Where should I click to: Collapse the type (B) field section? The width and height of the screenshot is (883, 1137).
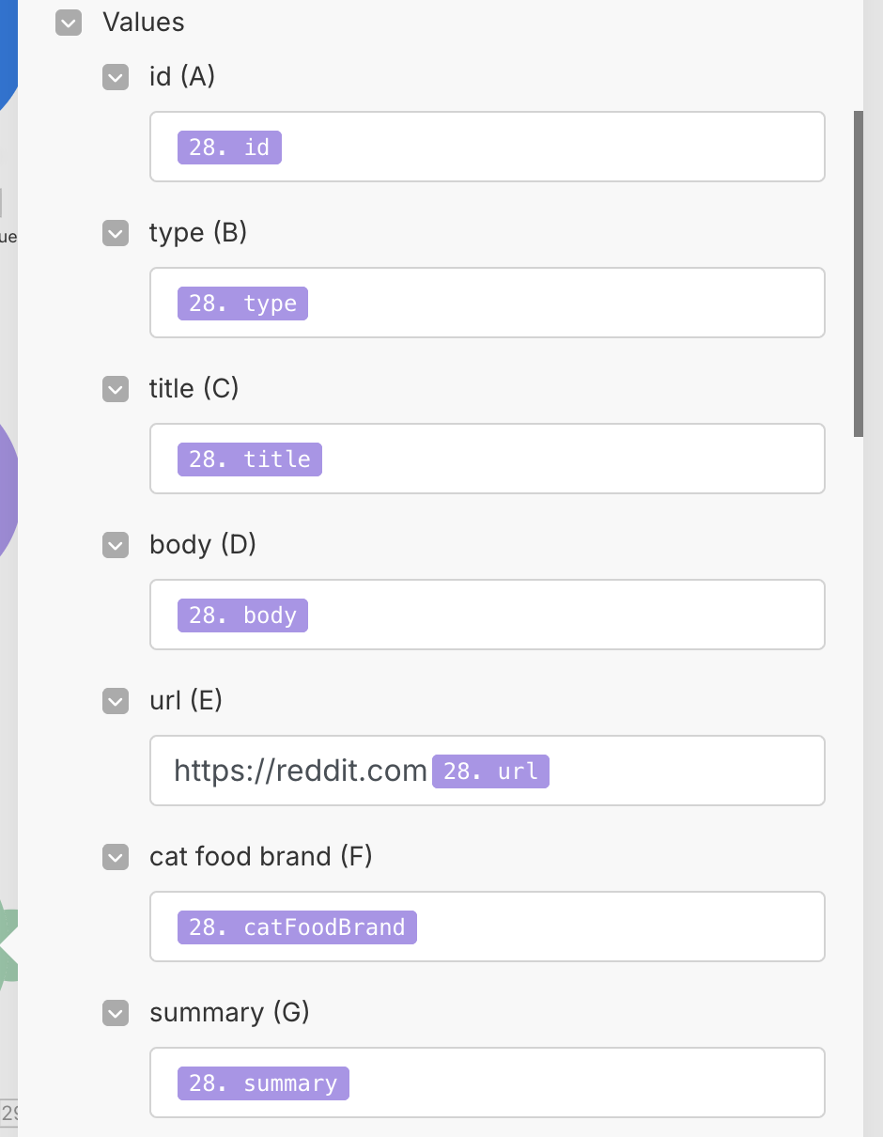click(115, 233)
